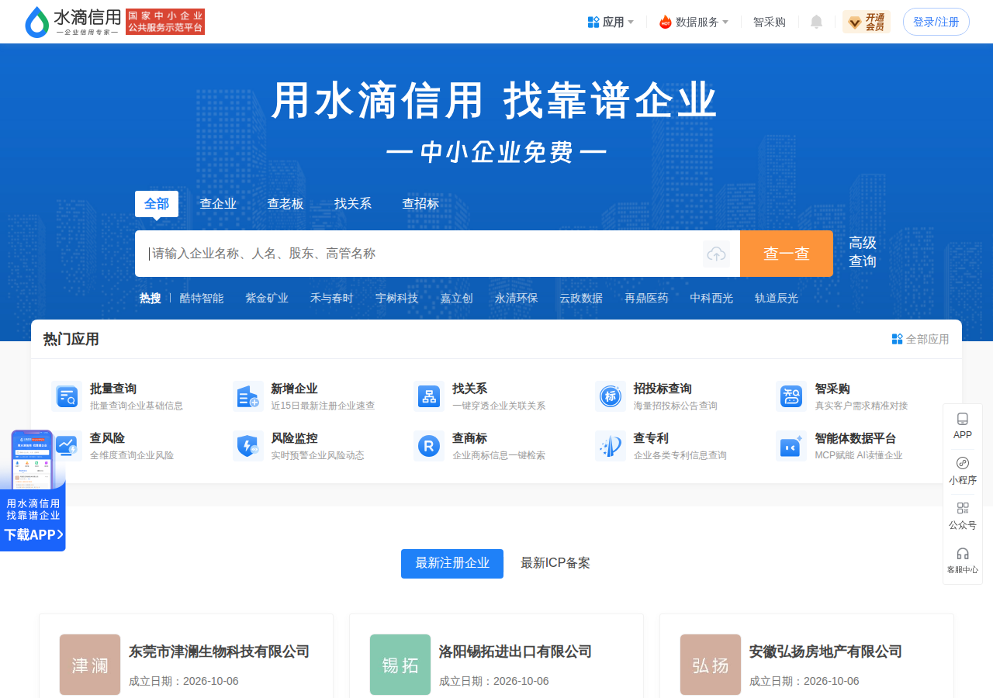Open 智采购 app icon in 热门应用
The image size is (993, 698).
tap(791, 396)
